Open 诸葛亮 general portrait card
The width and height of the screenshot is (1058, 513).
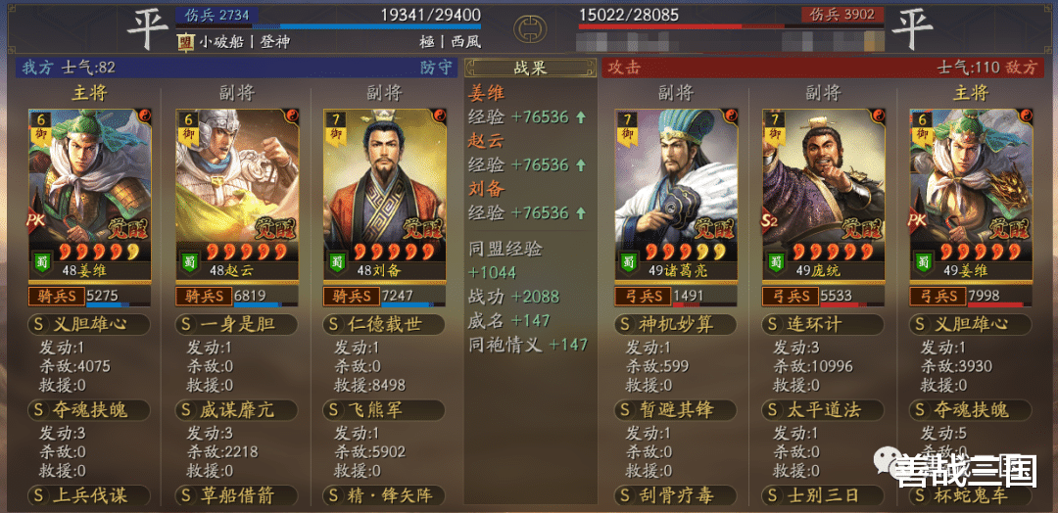click(676, 195)
